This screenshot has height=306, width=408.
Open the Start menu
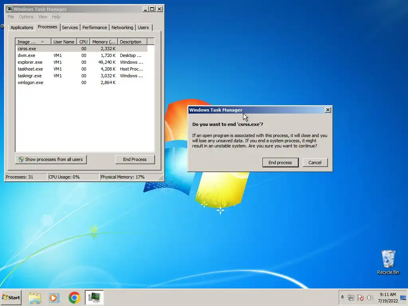point(11,297)
